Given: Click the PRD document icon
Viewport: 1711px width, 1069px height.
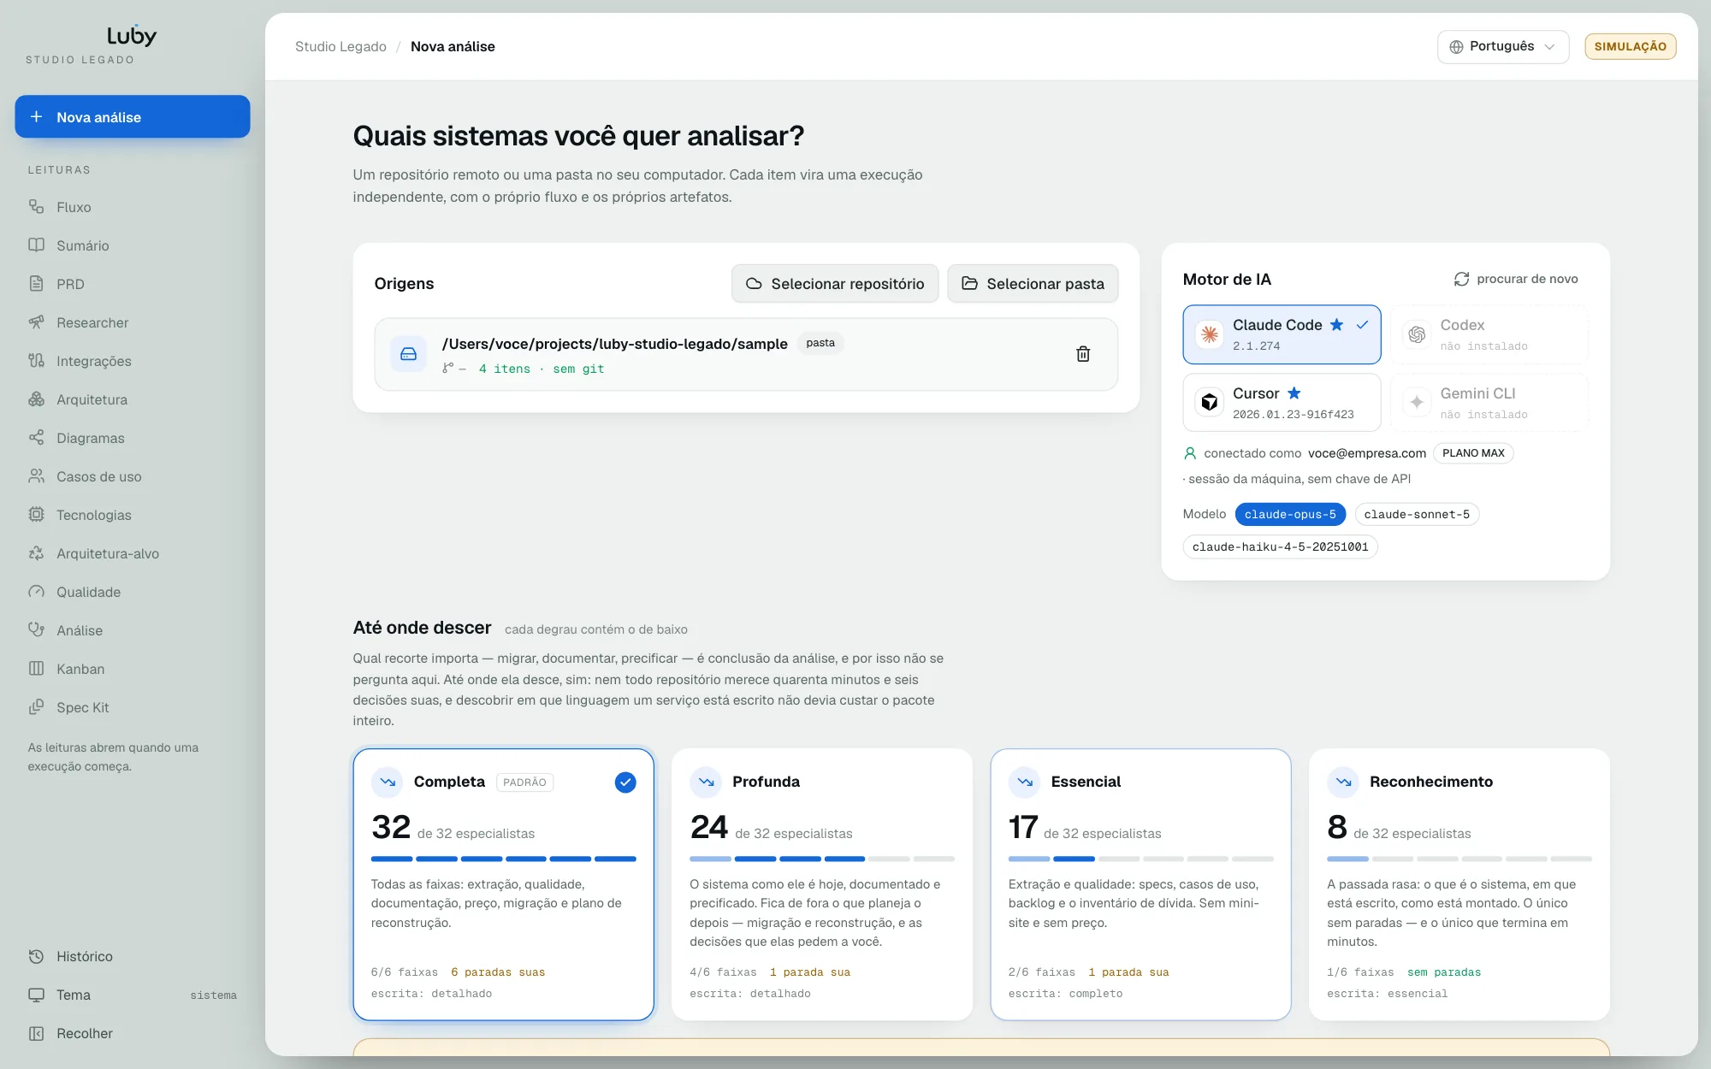Looking at the screenshot, I should pyautogui.click(x=36, y=284).
